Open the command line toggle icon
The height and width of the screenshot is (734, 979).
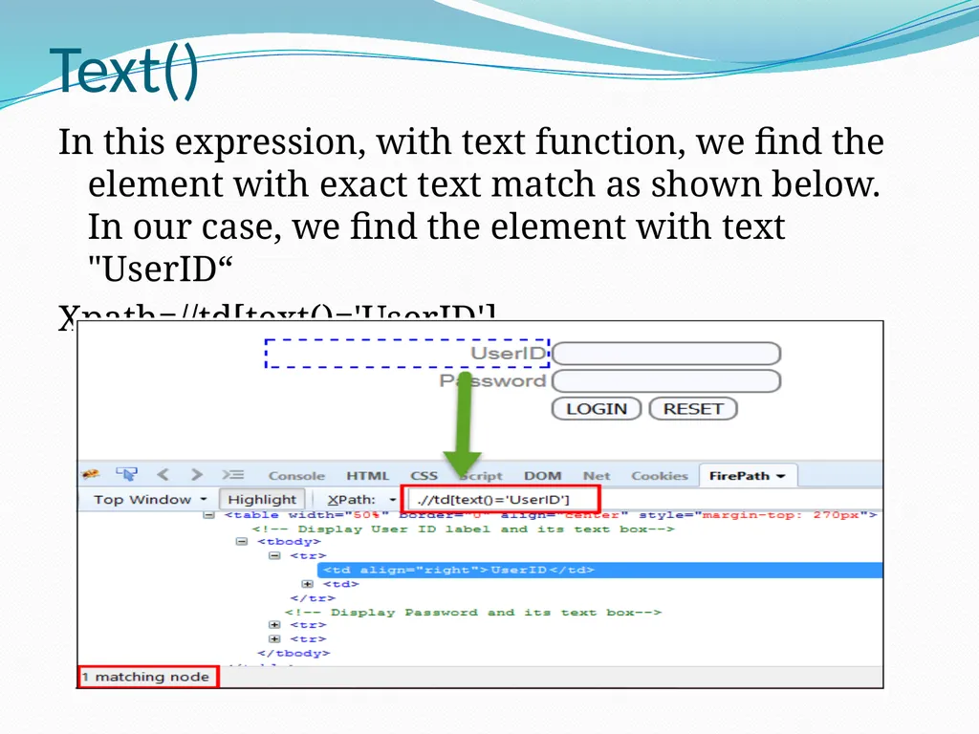pyautogui.click(x=233, y=475)
